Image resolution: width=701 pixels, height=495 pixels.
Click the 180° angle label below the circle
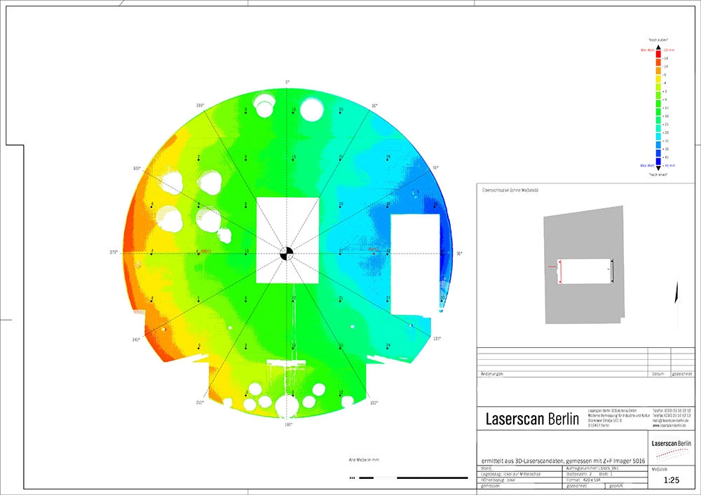(x=287, y=424)
